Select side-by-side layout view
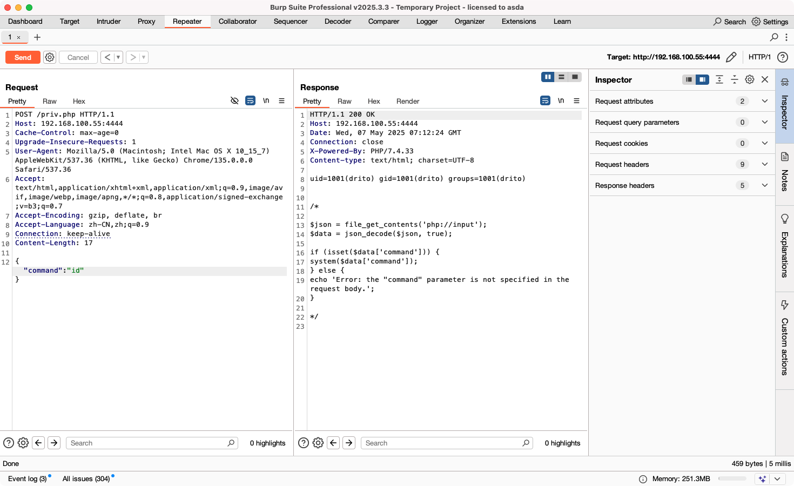794x486 pixels. coord(548,77)
